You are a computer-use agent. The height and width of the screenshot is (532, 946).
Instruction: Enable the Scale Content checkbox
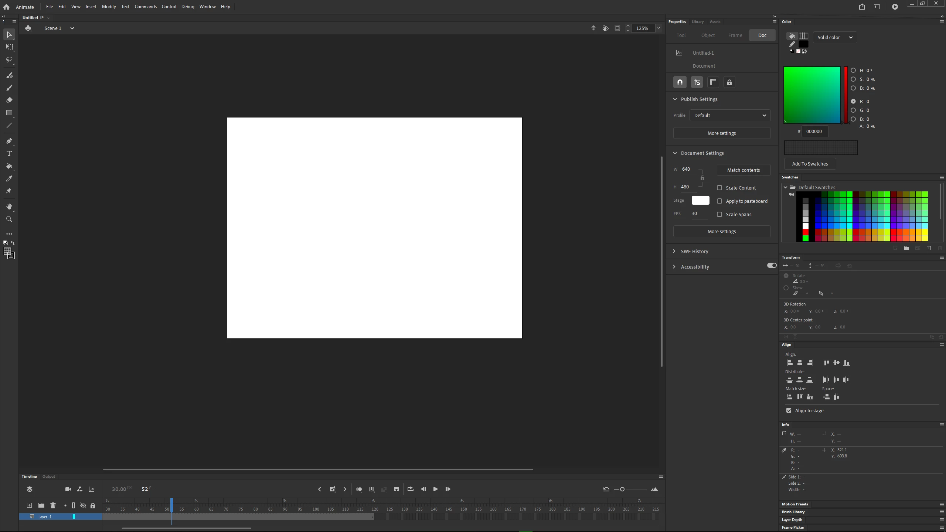(x=719, y=188)
